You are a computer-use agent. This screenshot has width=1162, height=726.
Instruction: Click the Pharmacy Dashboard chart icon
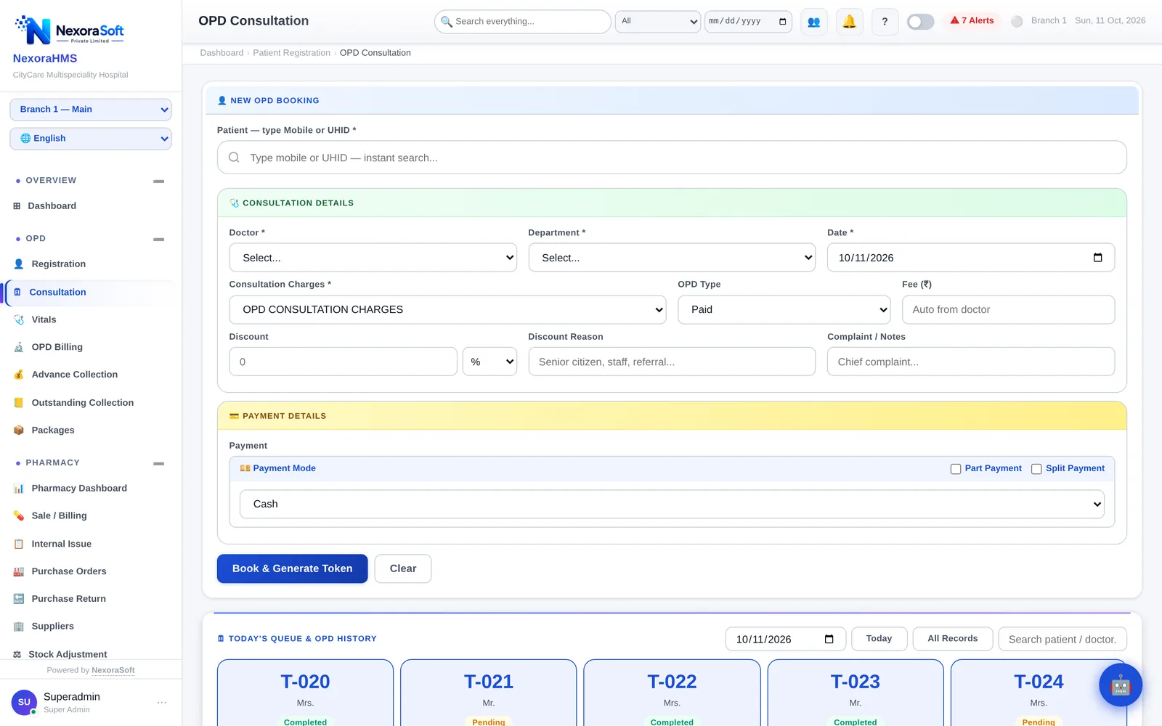(19, 488)
